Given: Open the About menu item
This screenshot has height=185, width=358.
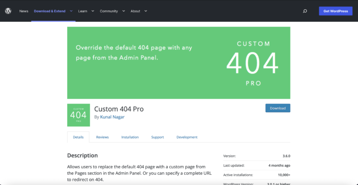Looking at the screenshot, I should (135, 11).
